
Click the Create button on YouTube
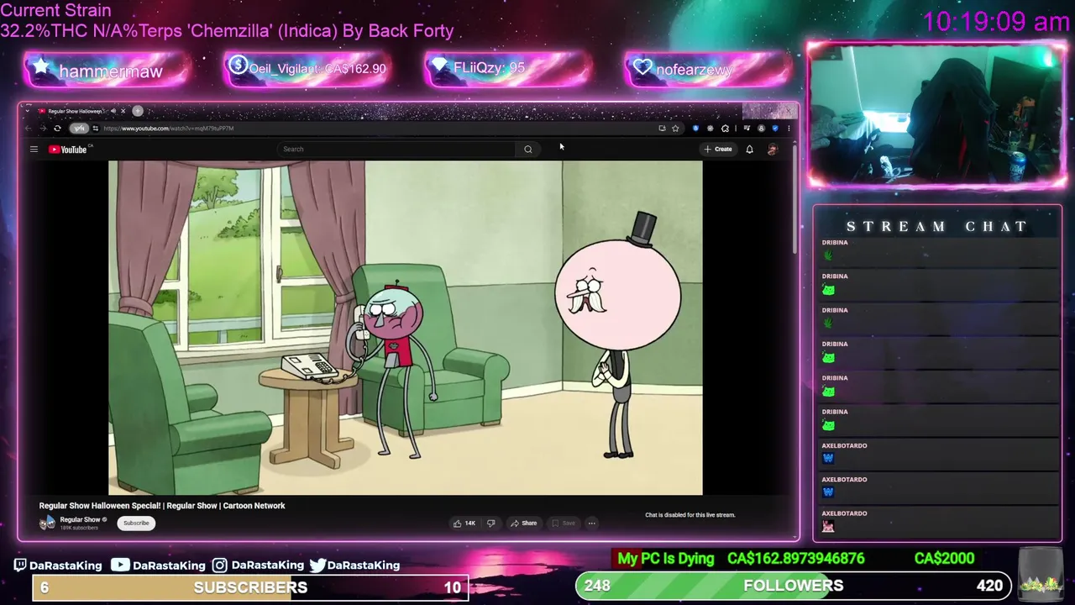718,149
